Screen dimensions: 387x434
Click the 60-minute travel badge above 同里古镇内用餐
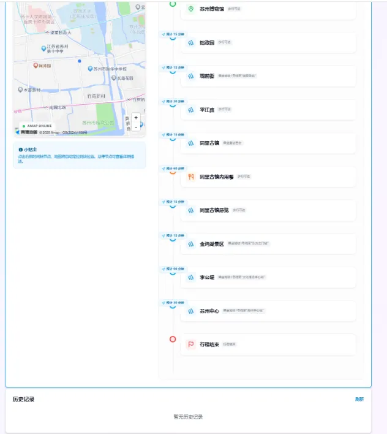pyautogui.click(x=173, y=169)
